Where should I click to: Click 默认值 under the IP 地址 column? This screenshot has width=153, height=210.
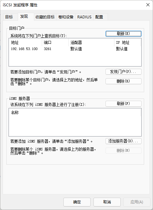pyautogui.click(x=122, y=49)
